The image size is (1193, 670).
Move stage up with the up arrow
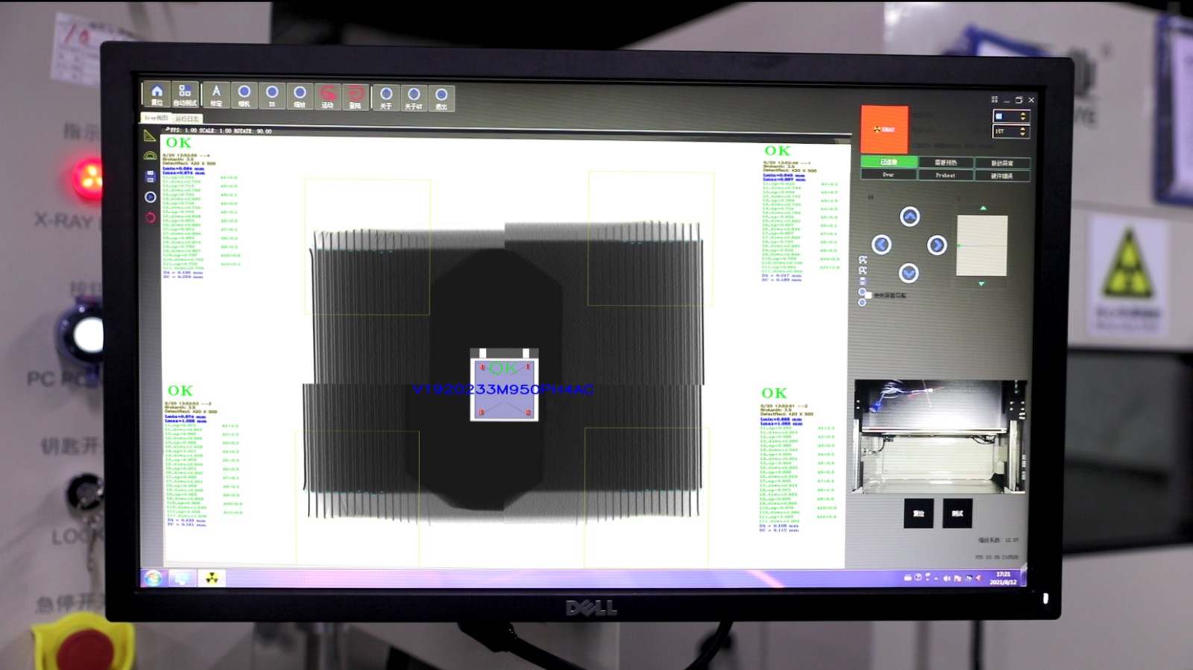tap(910, 217)
